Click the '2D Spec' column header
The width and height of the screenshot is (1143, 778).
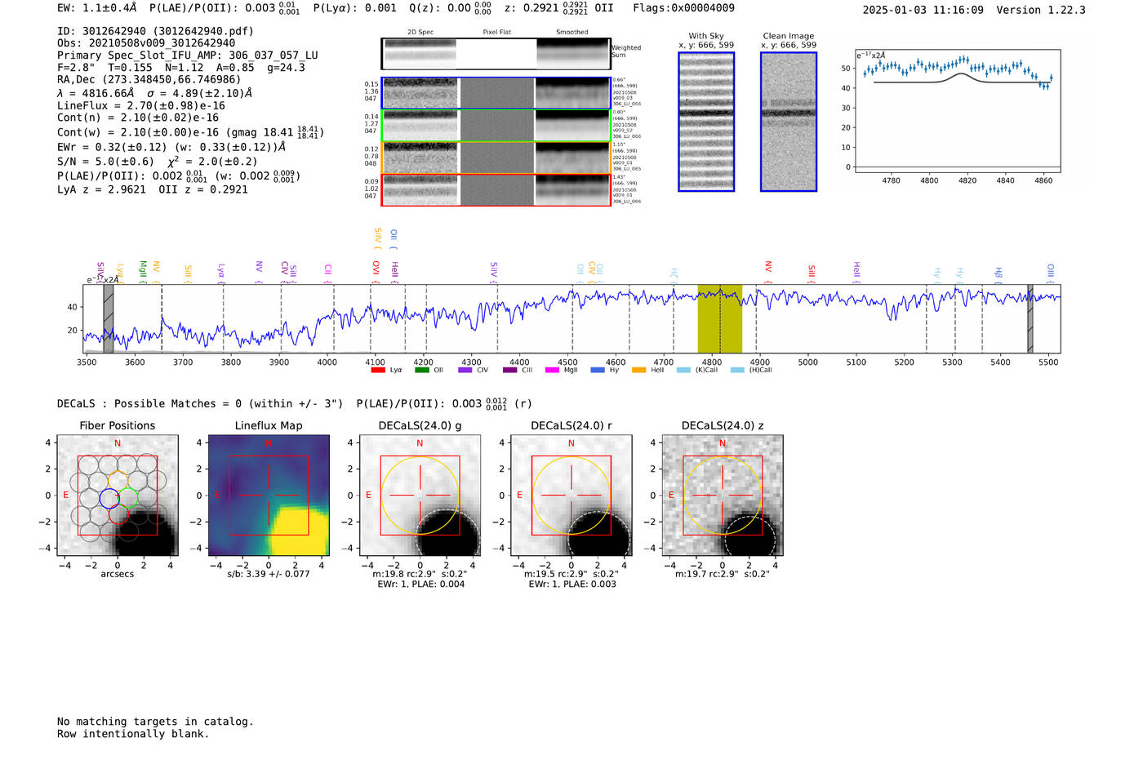420,33
